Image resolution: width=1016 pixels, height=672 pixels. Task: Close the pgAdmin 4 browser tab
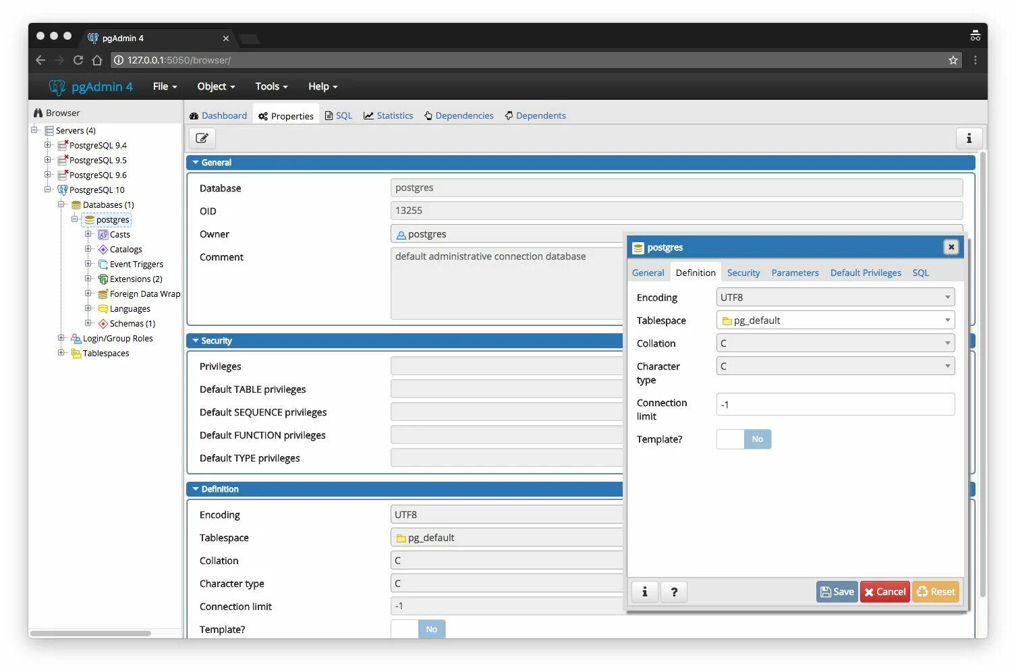pos(226,38)
